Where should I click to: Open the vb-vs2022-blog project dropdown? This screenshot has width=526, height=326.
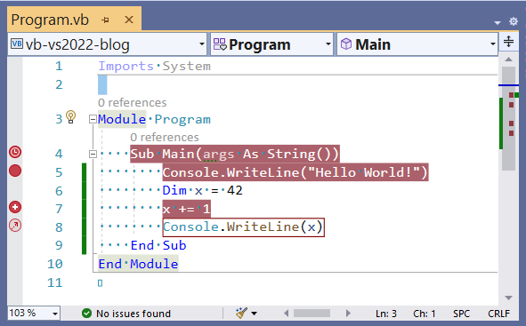[x=107, y=44]
